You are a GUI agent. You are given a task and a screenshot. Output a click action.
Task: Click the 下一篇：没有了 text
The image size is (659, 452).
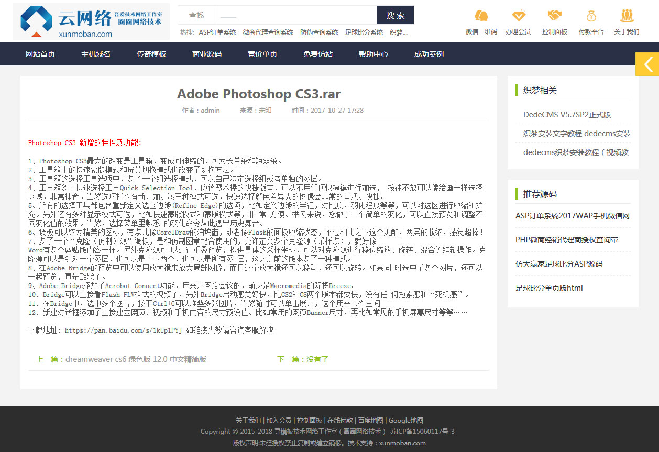(303, 359)
